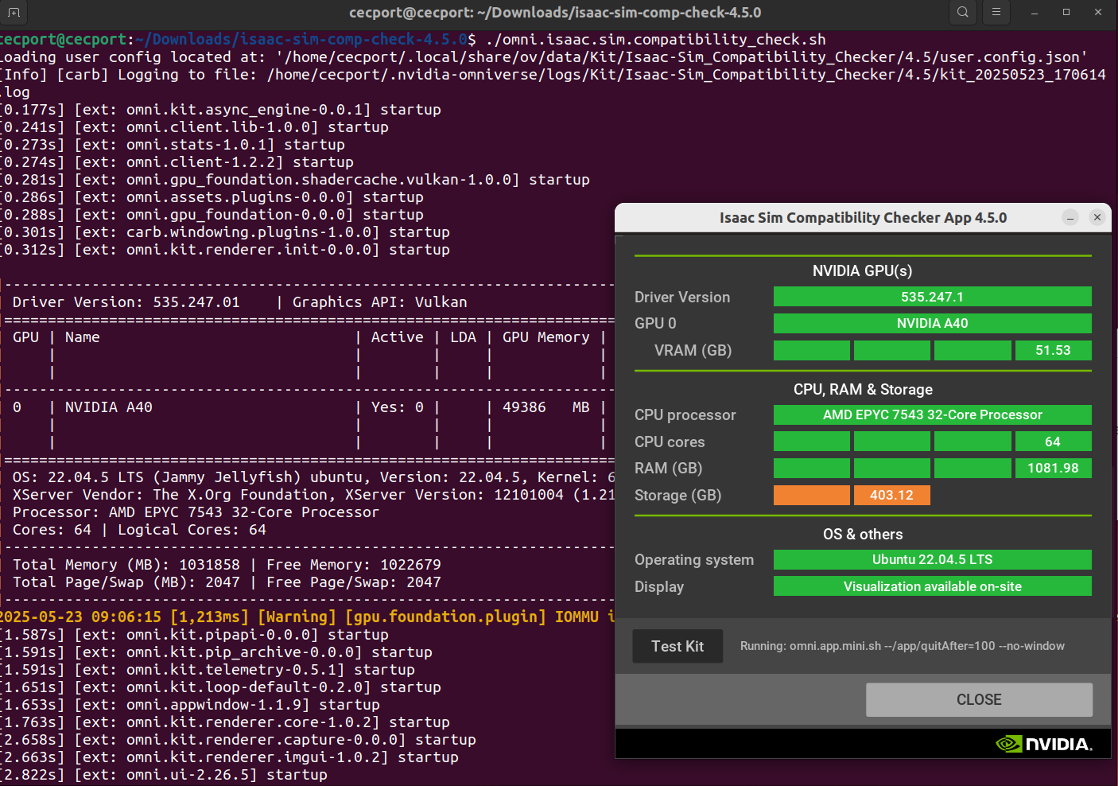Click the compatibility_check.sh command in terminal
The height and width of the screenshot is (786, 1118).
pyautogui.click(x=655, y=39)
